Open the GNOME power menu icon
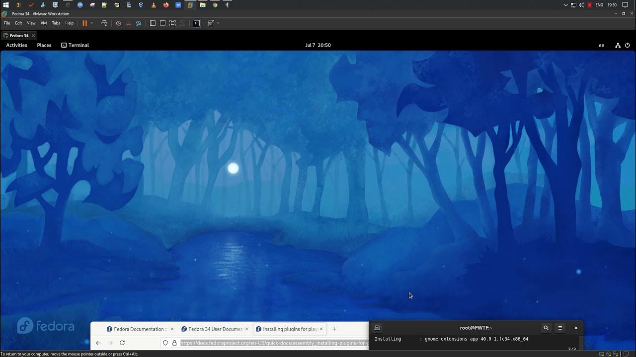Viewport: 636px width, 357px height. (627, 45)
